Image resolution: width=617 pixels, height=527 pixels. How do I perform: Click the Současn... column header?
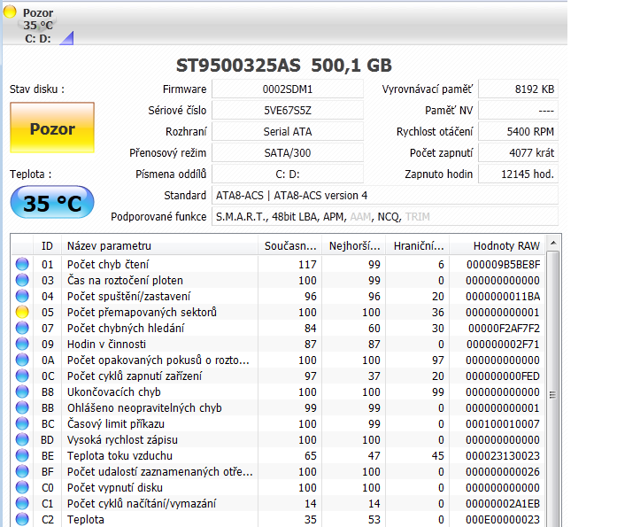tap(290, 246)
